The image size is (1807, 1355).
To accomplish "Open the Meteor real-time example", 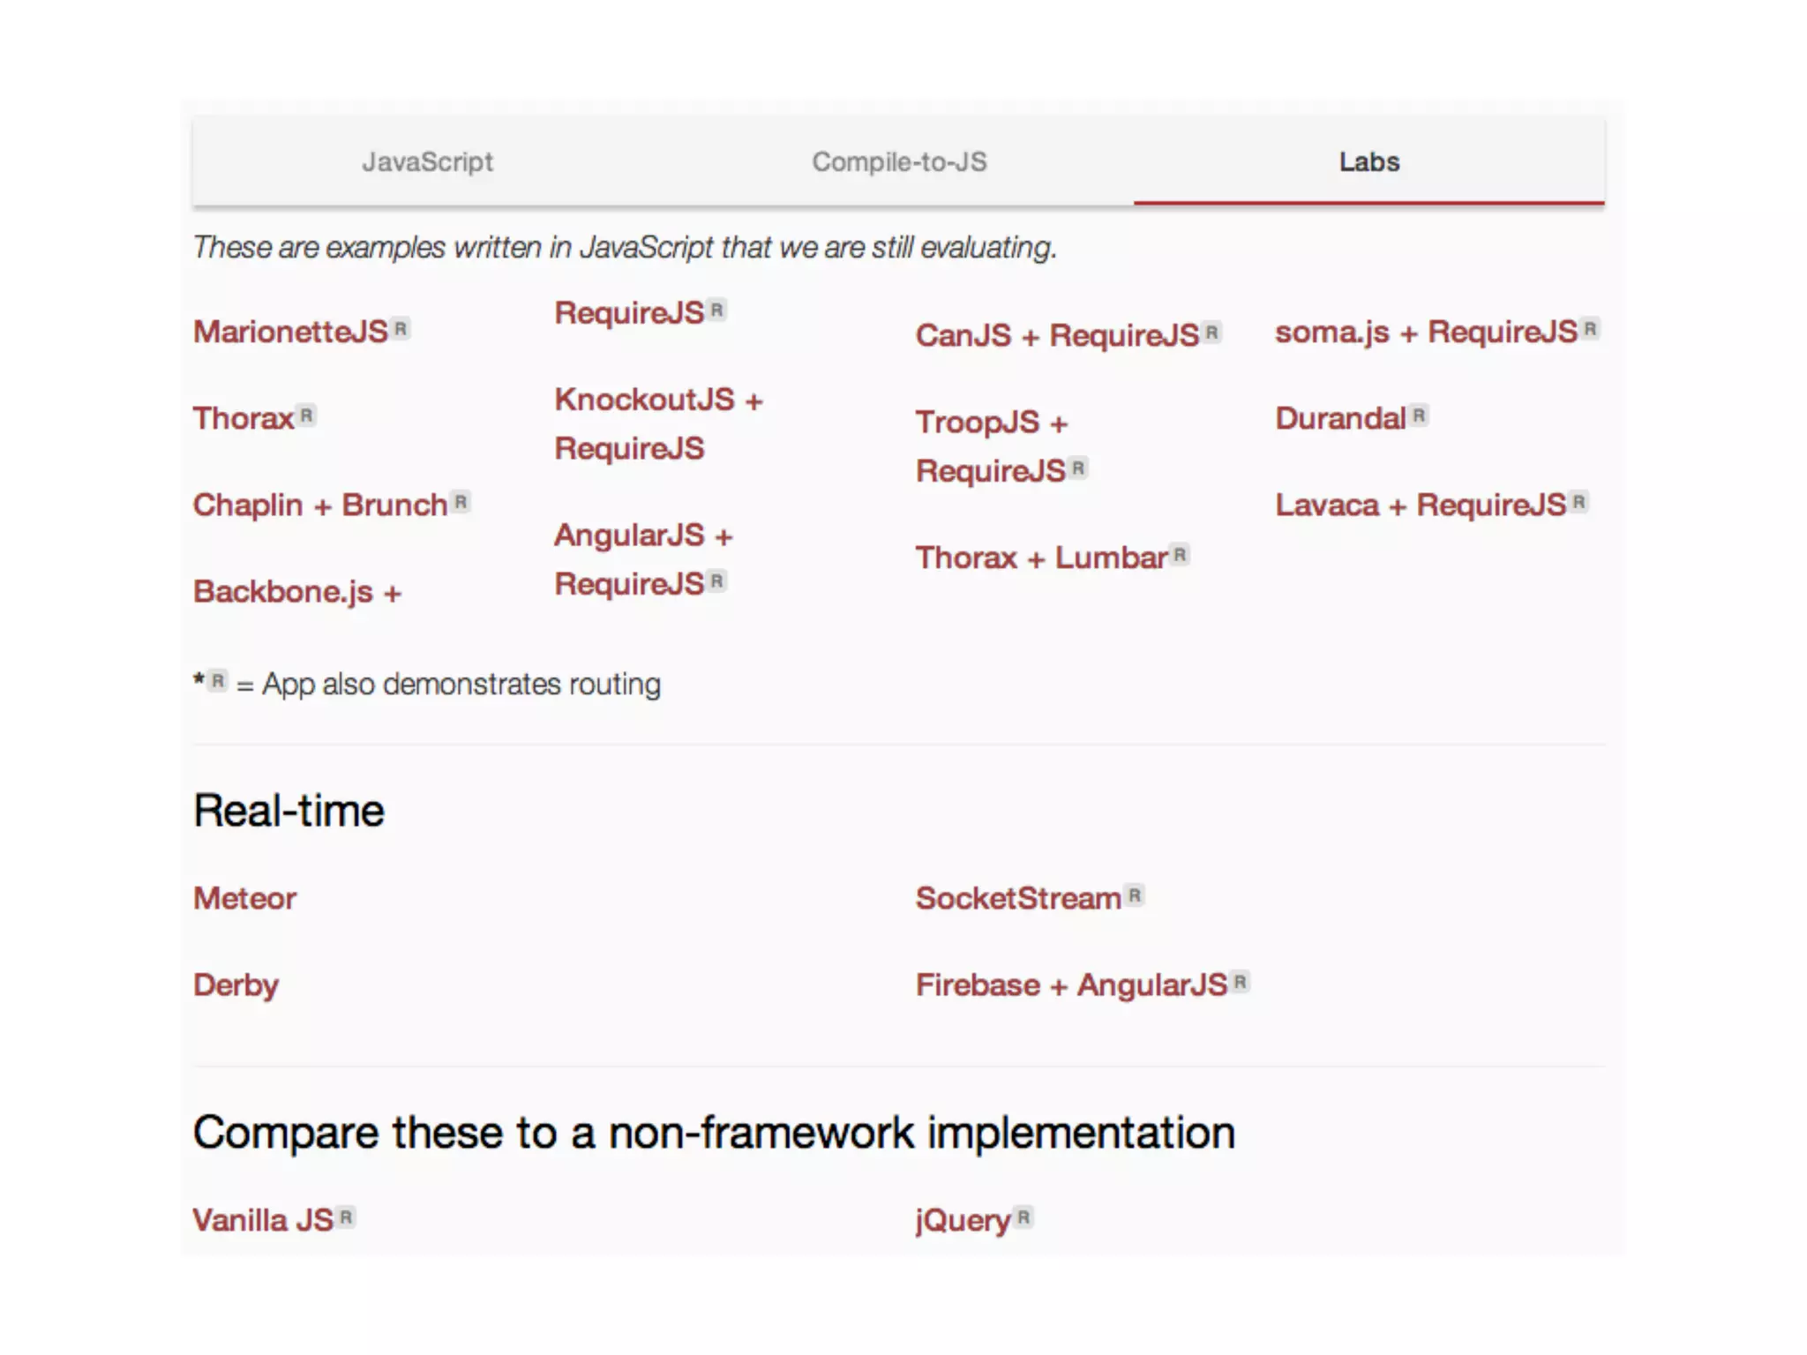I will click(x=245, y=899).
